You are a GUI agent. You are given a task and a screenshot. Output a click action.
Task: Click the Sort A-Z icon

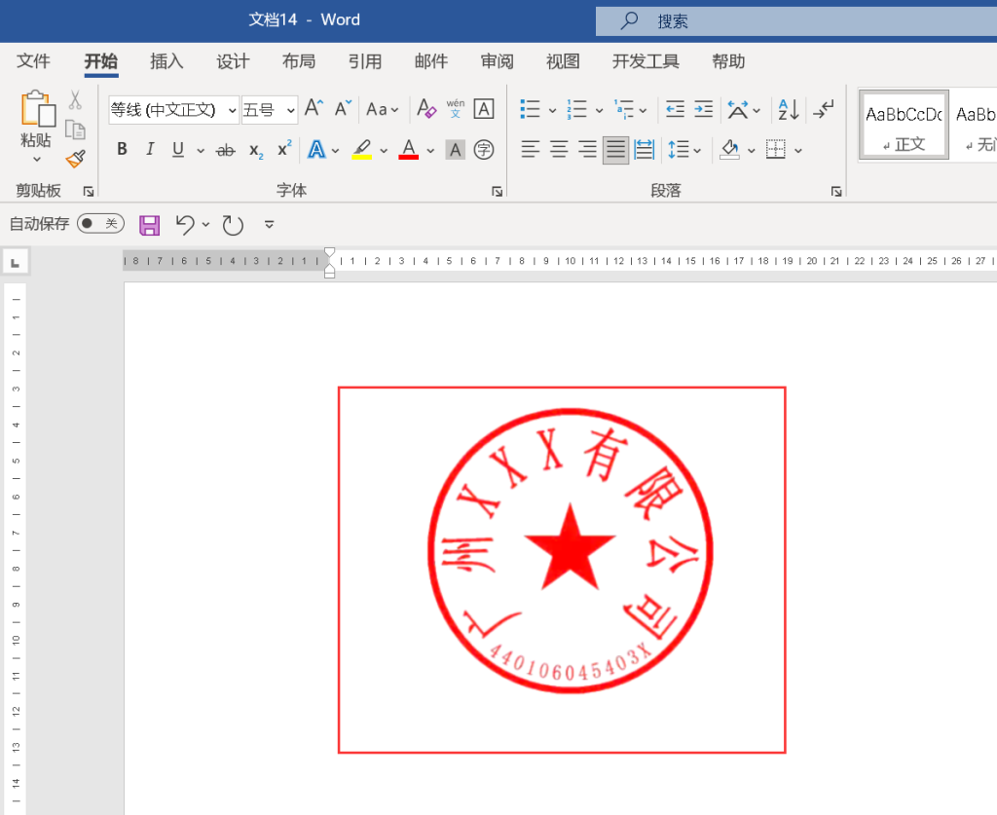(x=789, y=109)
